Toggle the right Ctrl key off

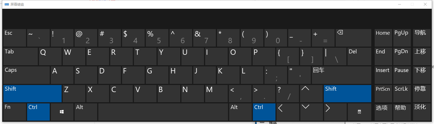click(x=264, y=112)
